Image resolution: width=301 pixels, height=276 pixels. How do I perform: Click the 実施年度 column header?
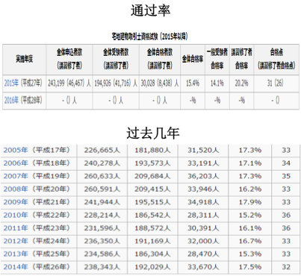(24, 59)
